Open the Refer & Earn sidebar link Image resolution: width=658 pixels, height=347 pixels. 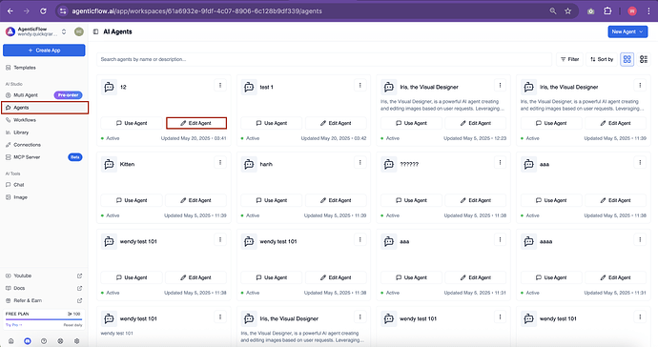pyautogui.click(x=28, y=300)
